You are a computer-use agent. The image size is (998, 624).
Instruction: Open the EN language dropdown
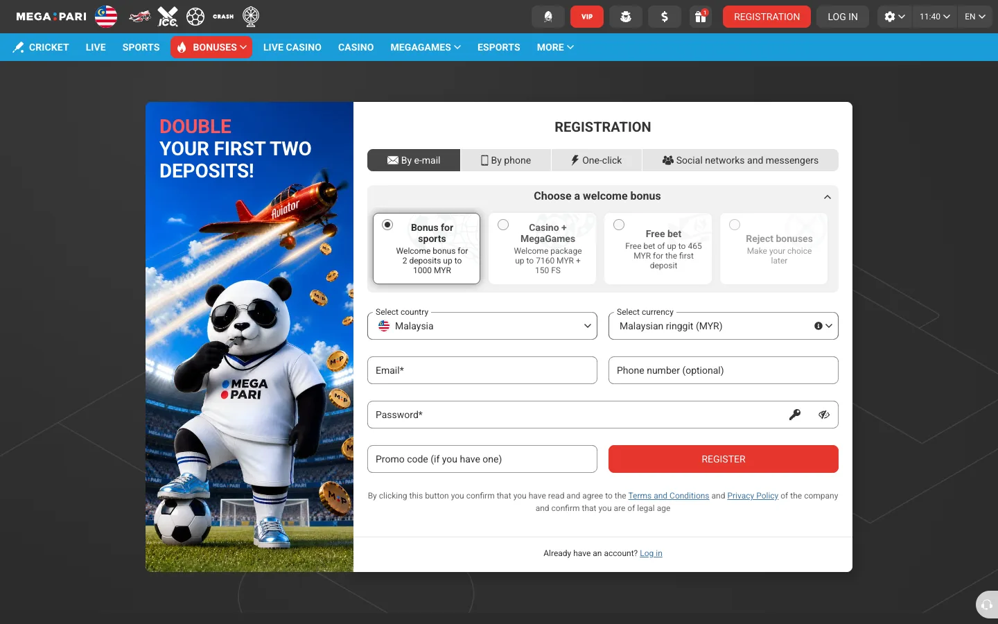pyautogui.click(x=974, y=17)
